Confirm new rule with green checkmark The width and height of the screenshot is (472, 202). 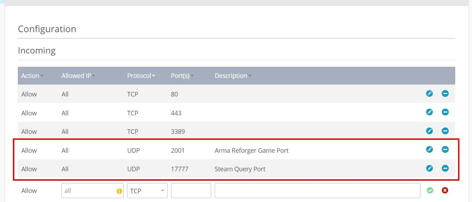point(430,190)
